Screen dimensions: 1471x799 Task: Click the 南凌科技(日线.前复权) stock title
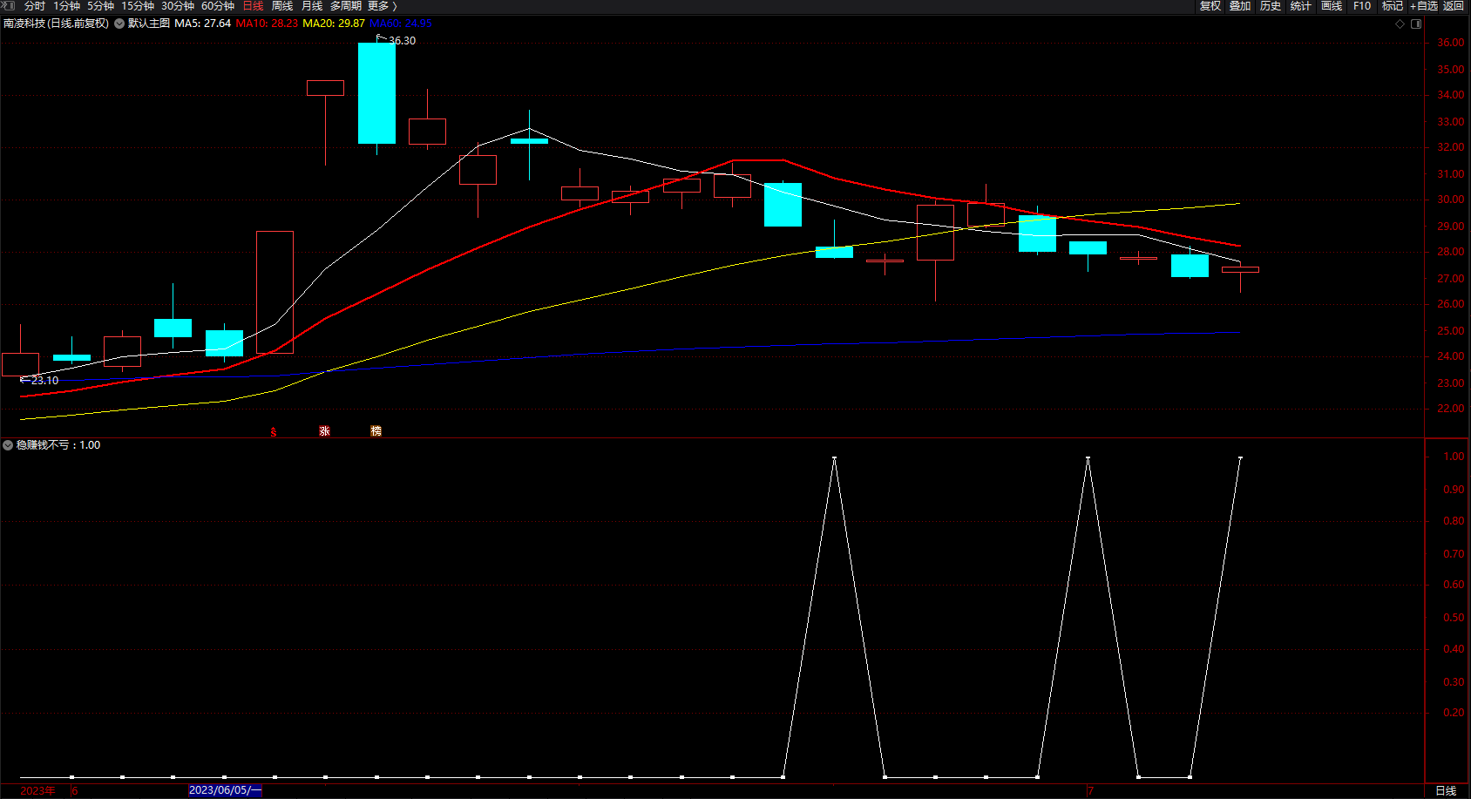(x=56, y=24)
